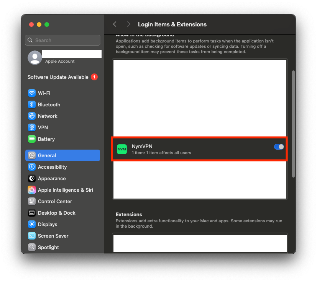317x282 pixels.
Task: Click the Spotlight magnifier icon
Action: (x=32, y=247)
